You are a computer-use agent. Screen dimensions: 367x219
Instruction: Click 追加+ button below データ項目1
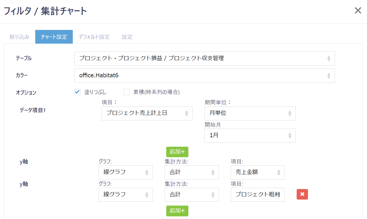[x=177, y=152]
